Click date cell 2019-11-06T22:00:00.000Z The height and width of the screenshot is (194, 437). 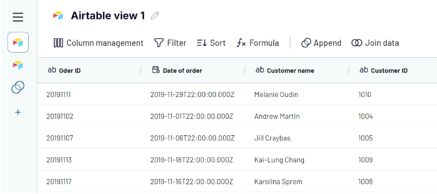tap(192, 138)
